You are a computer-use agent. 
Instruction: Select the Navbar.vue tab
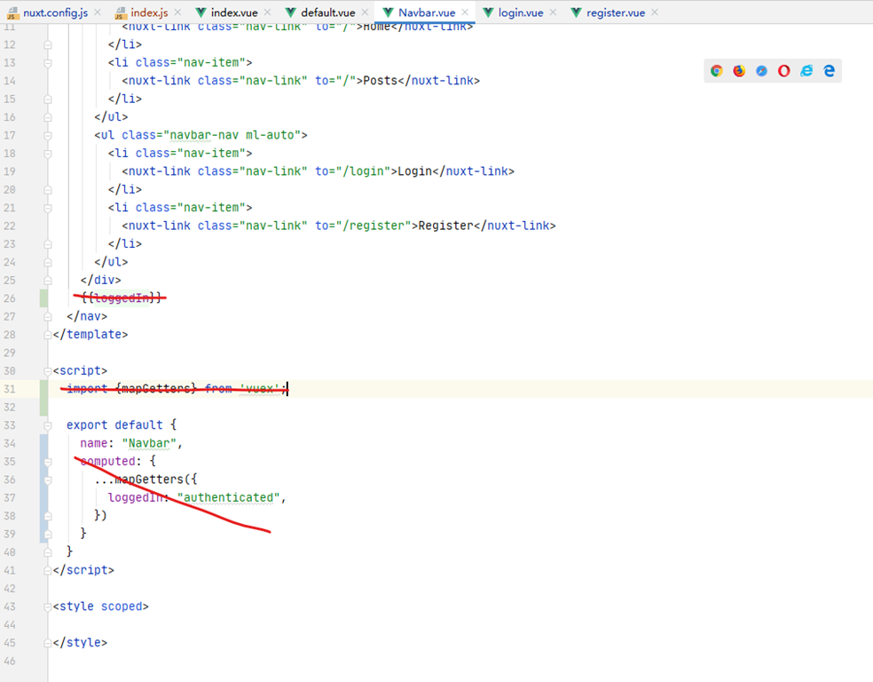[x=427, y=12]
